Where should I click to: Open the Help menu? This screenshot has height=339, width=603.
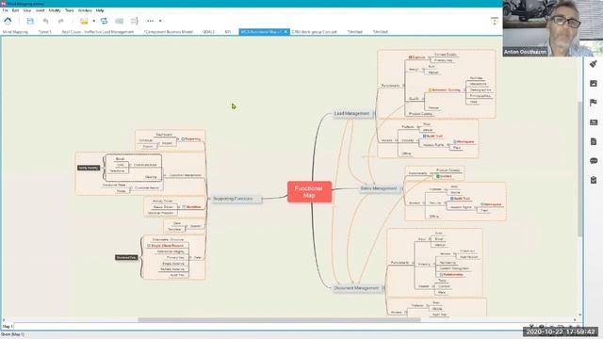[x=100, y=10]
